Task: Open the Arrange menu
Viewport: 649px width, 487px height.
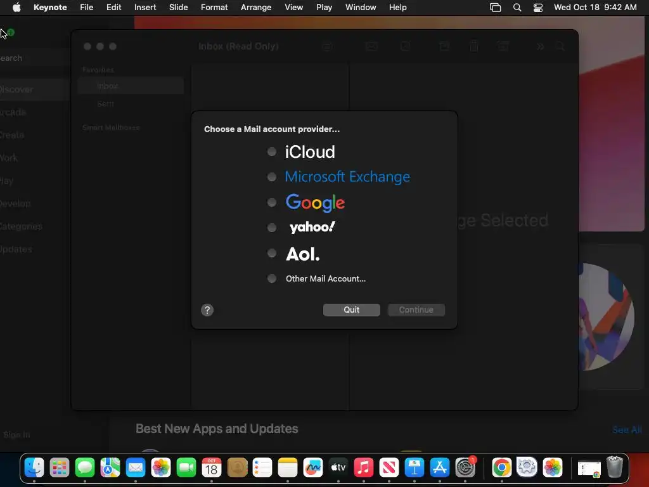Action: coord(256,7)
